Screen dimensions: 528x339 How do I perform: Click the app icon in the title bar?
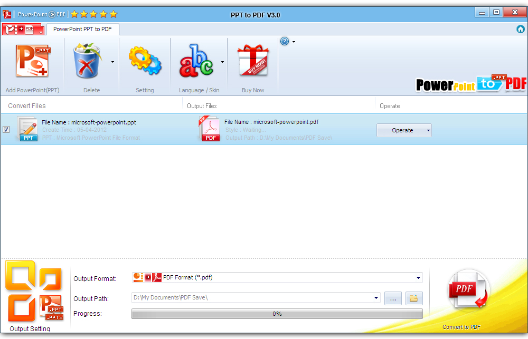coord(7,14)
